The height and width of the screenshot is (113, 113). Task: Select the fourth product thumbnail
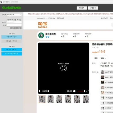68,99
